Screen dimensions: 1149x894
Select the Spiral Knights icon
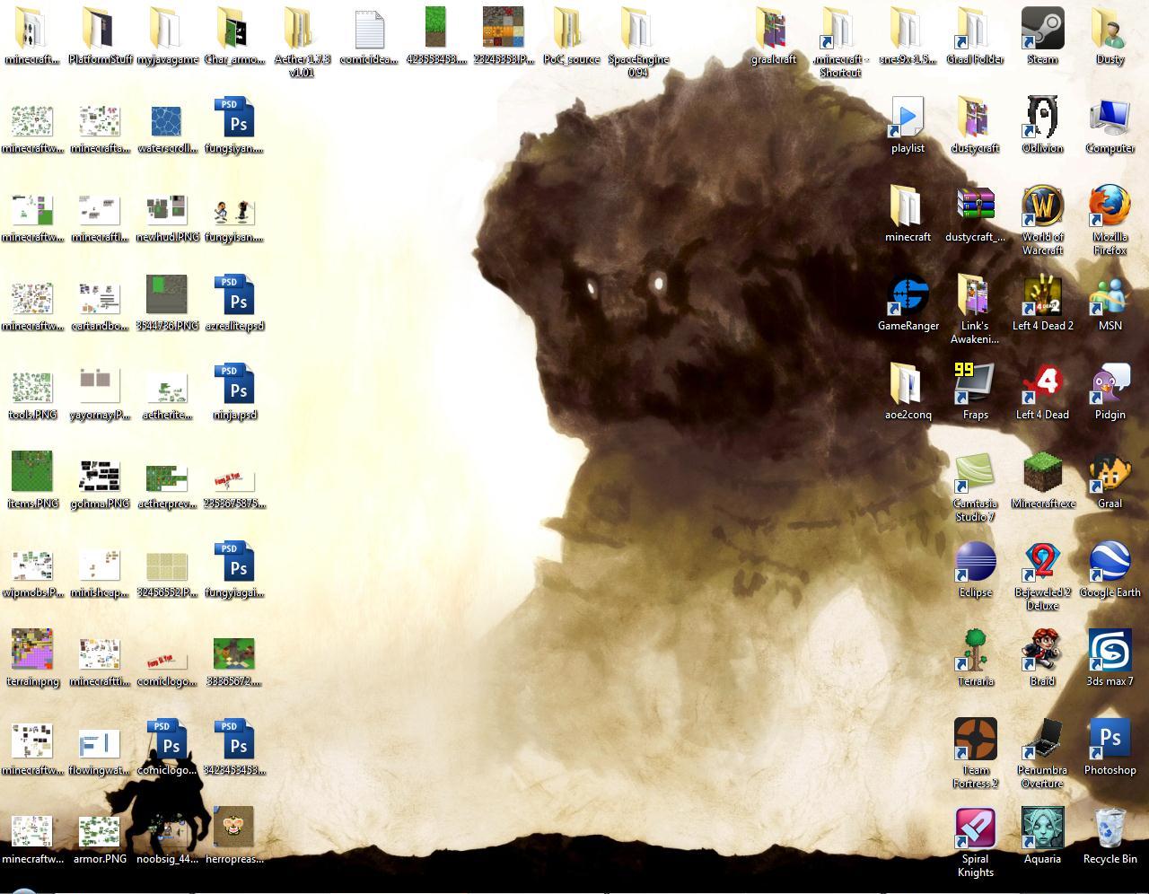(975, 828)
